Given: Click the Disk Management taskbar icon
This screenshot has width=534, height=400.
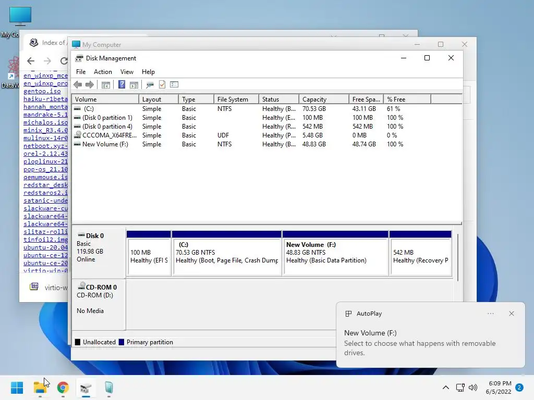Looking at the screenshot, I should point(86,387).
